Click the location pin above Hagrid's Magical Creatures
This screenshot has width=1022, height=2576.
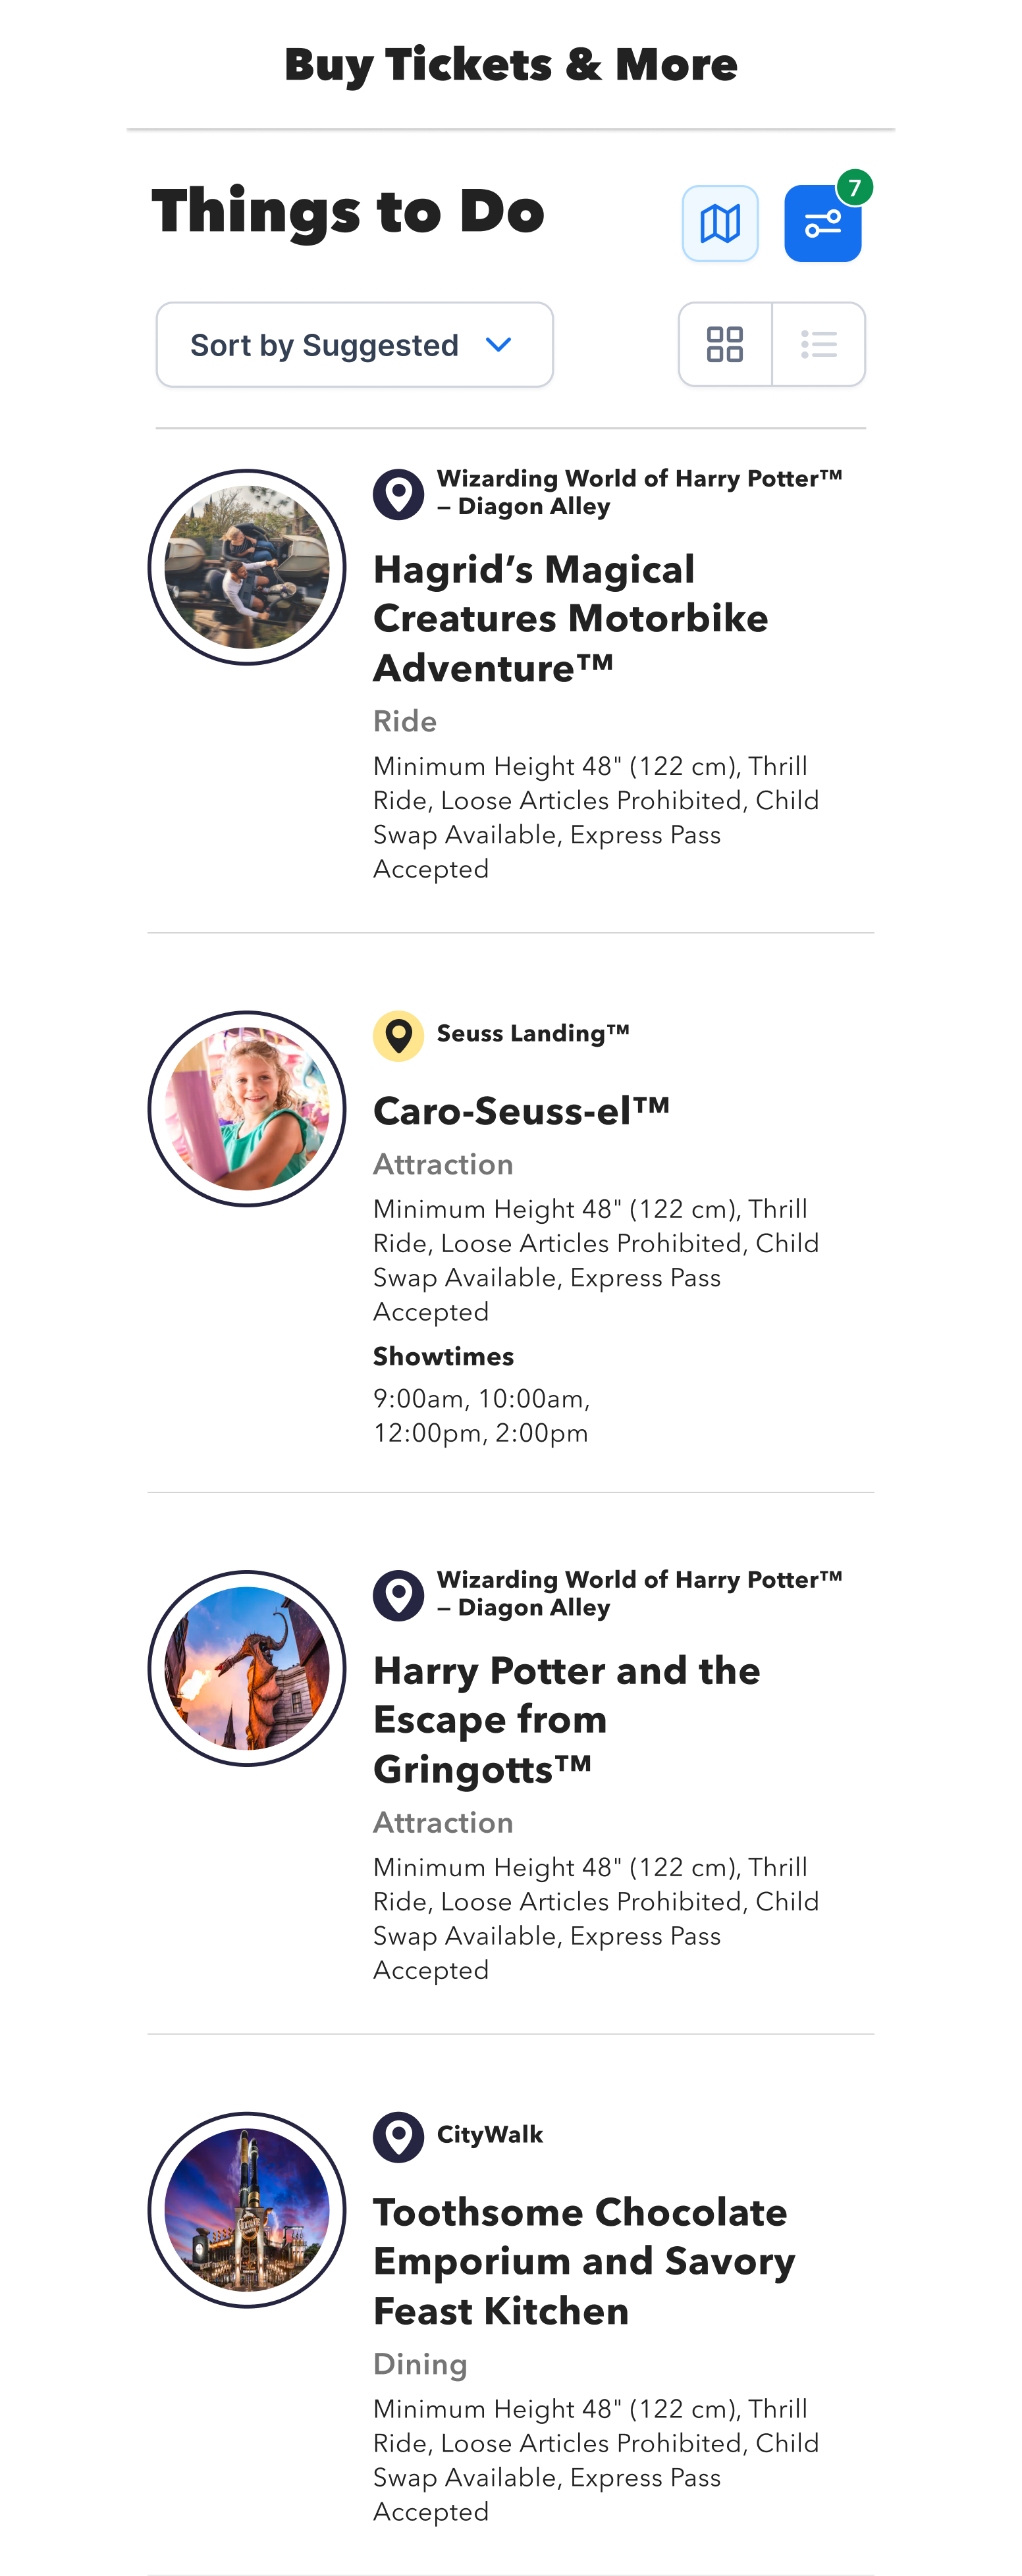pyautogui.click(x=399, y=494)
